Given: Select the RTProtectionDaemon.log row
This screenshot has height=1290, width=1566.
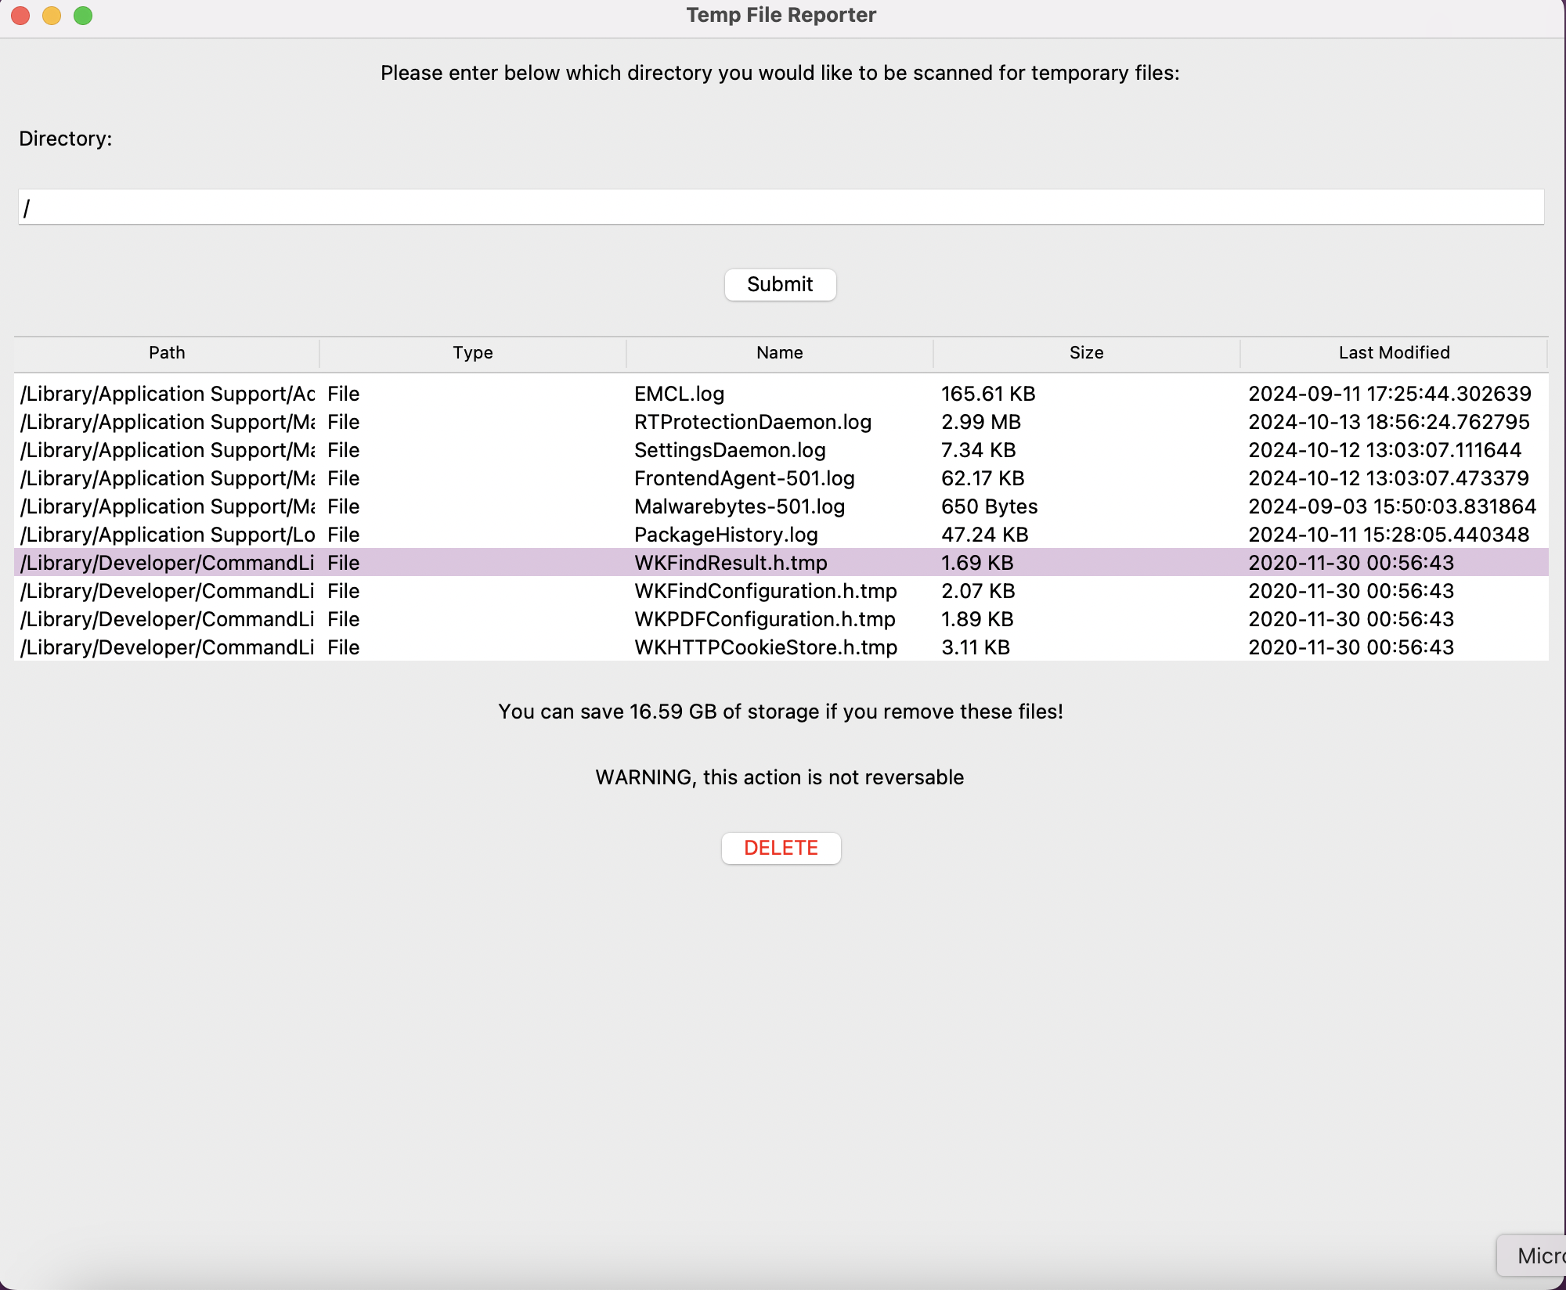Looking at the screenshot, I should click(781, 422).
